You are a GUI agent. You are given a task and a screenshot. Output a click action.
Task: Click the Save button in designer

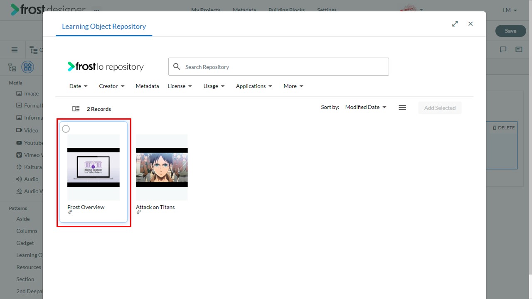pyautogui.click(x=510, y=31)
